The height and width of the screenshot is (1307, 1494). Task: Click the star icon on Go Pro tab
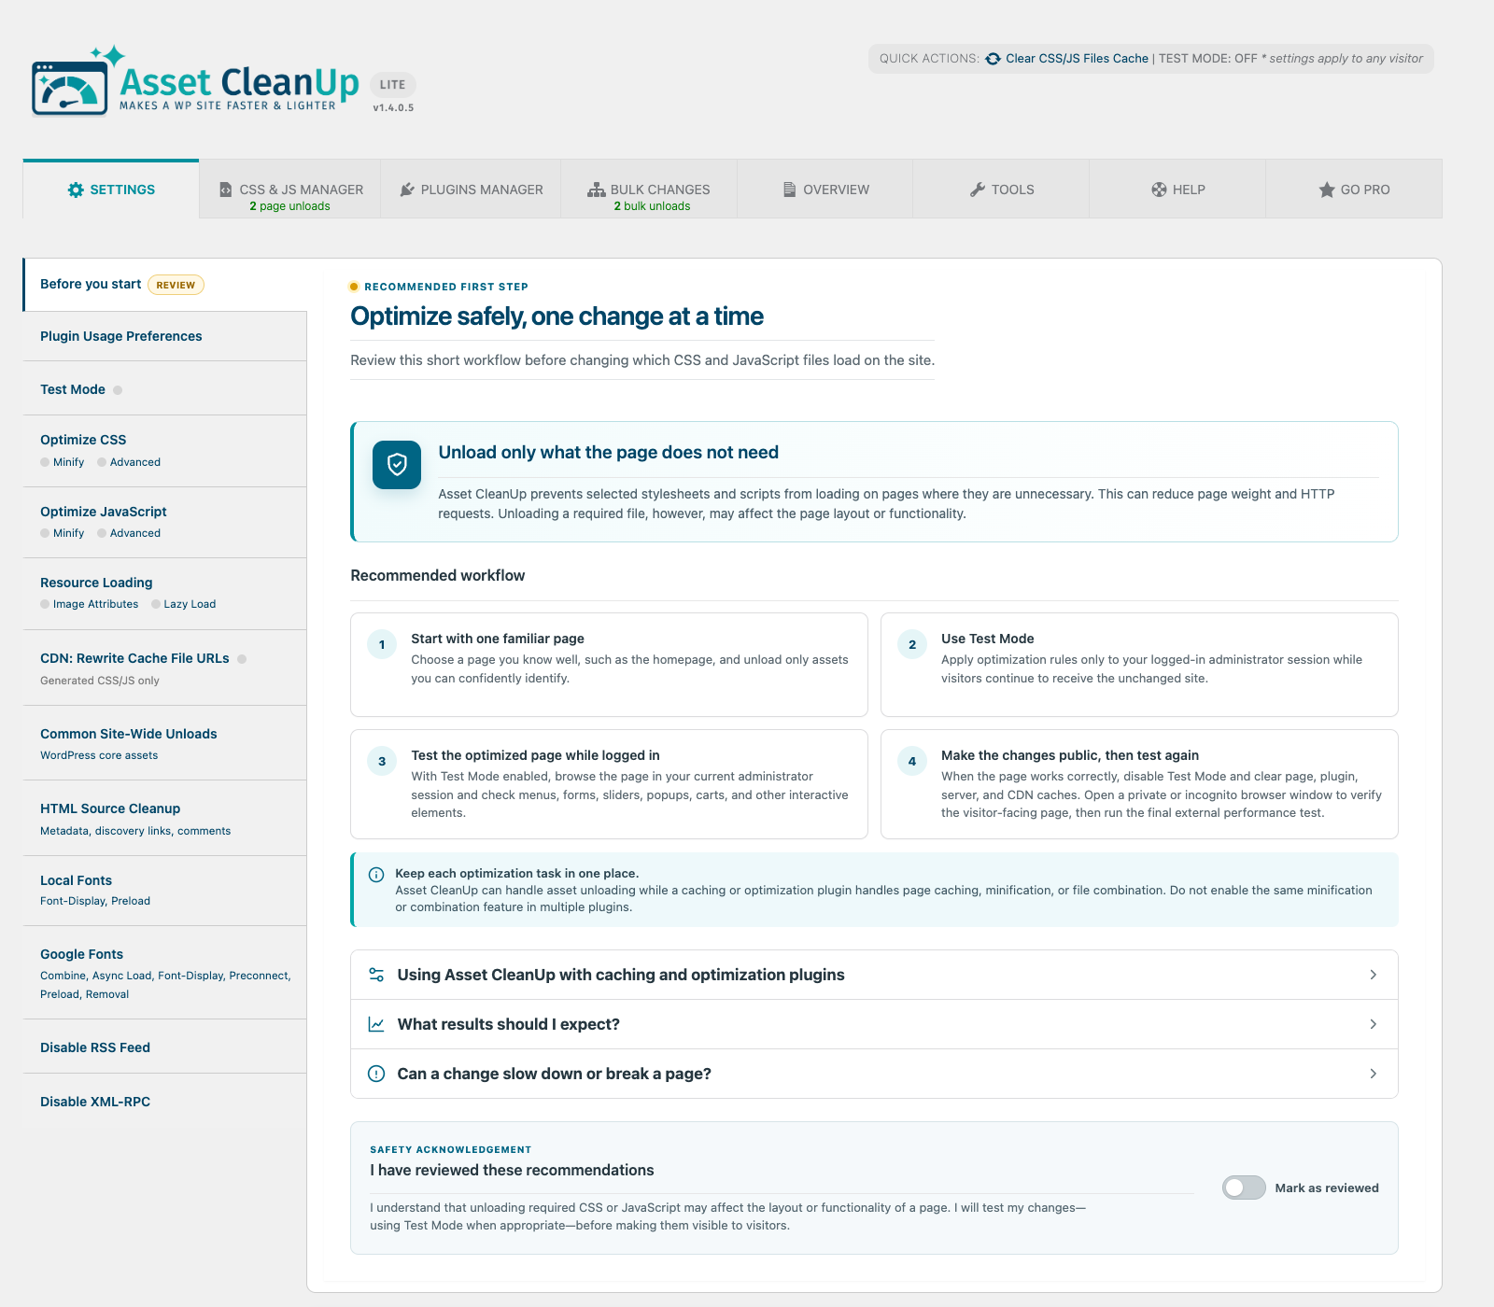pos(1327,190)
